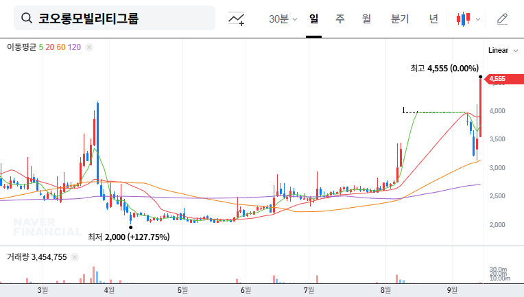Screen dimensions: 524x297
Task: Click the 거래량 3,454,755 volume label
Action: (x=37, y=257)
